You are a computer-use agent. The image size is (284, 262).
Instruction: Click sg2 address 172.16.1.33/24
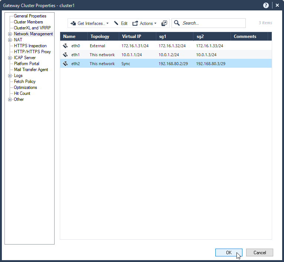point(209,46)
